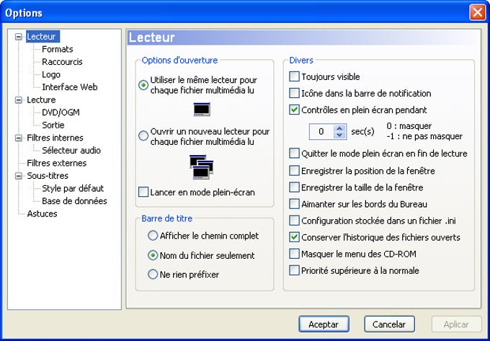Open DVD/OGM settings
490x341 pixels.
click(61, 112)
